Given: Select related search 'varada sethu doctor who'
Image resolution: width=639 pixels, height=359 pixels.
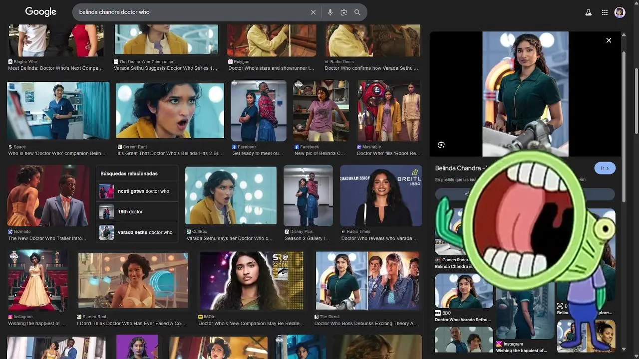Looking at the screenshot, I should pos(137,232).
